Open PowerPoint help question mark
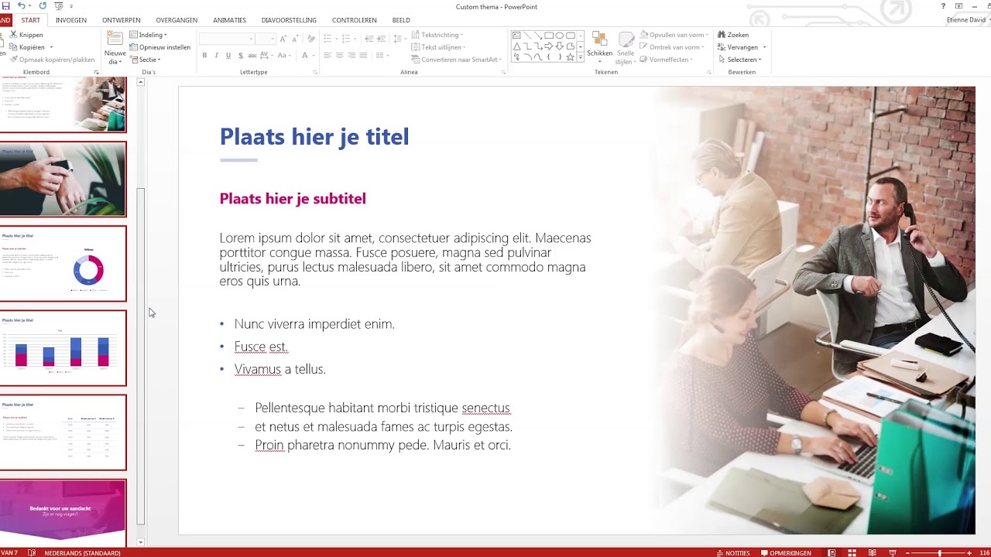This screenshot has height=557, width=991. pos(943,6)
